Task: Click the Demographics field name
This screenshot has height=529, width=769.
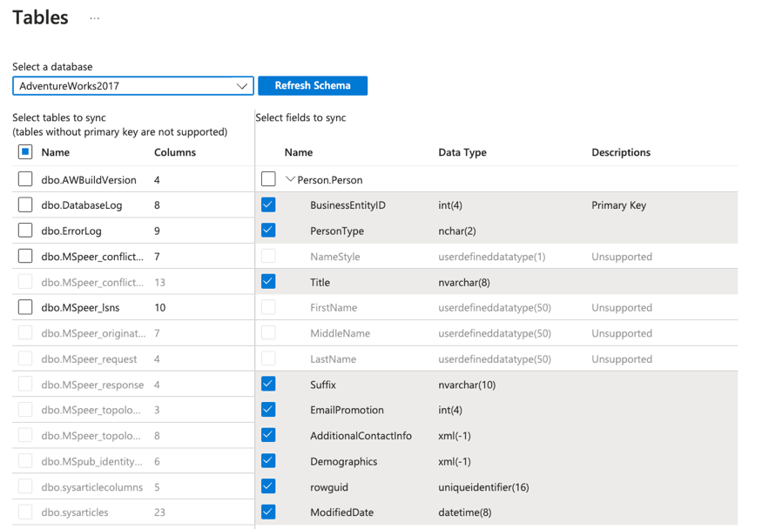Action: (343, 461)
